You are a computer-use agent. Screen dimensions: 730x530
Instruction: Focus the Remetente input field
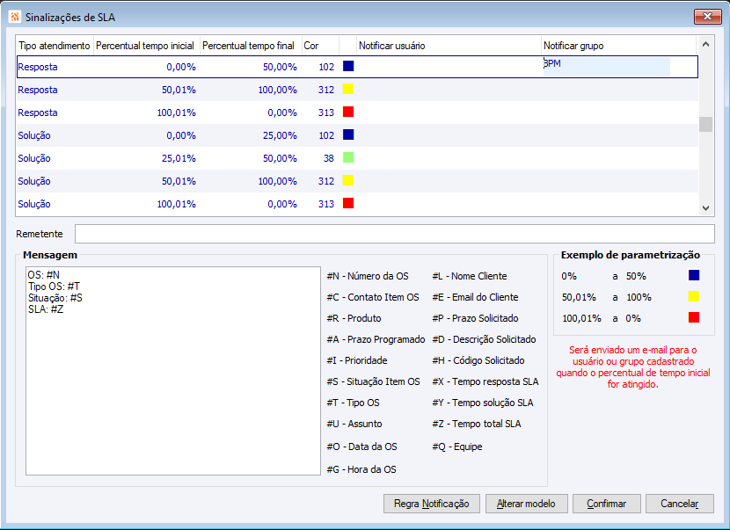(394, 234)
